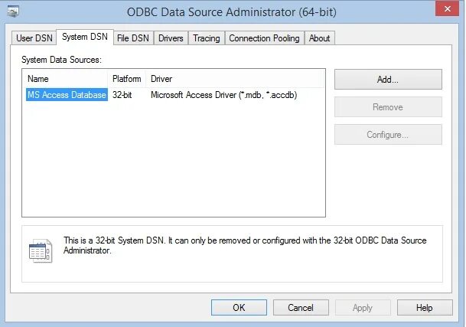
Task: Switch to Connection Pooling tab
Action: click(264, 38)
